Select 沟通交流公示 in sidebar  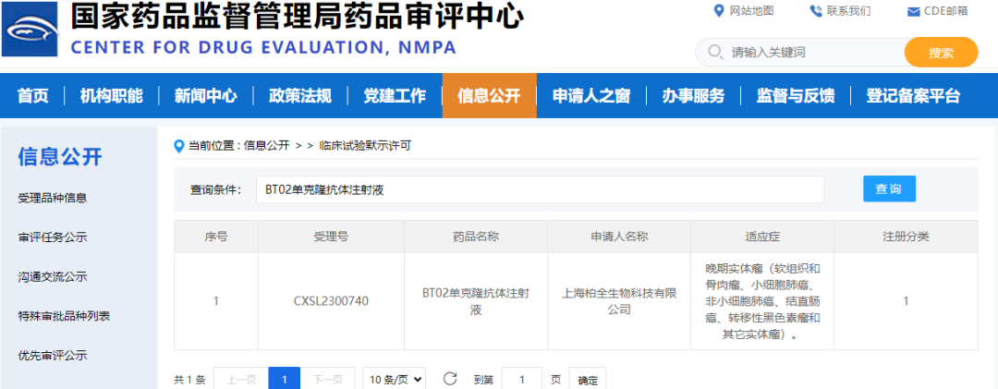pyautogui.click(x=53, y=277)
